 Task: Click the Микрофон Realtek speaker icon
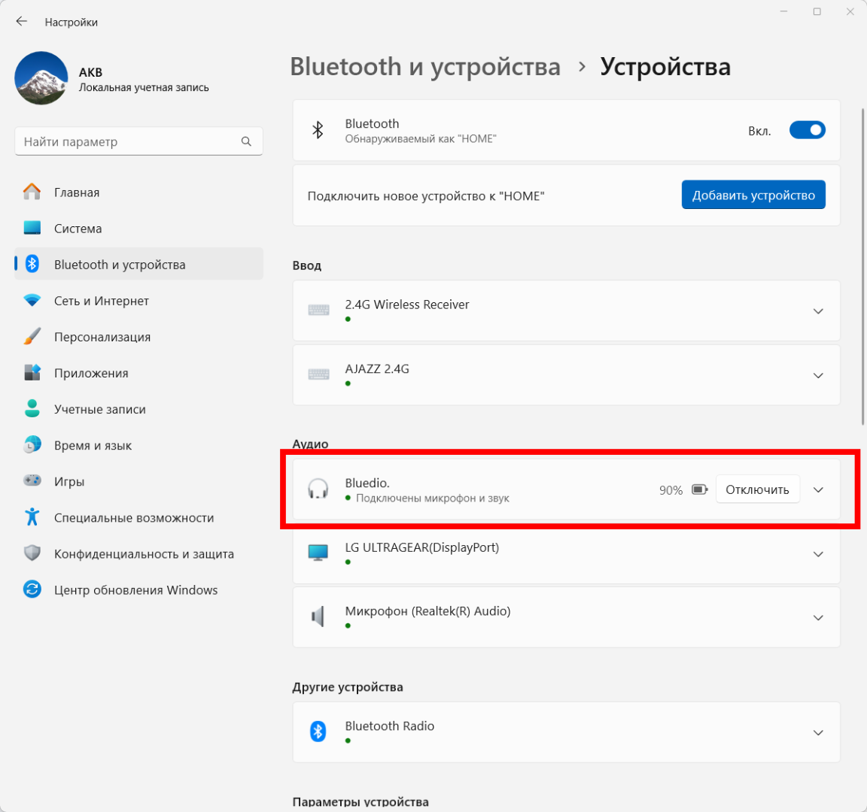(x=318, y=616)
